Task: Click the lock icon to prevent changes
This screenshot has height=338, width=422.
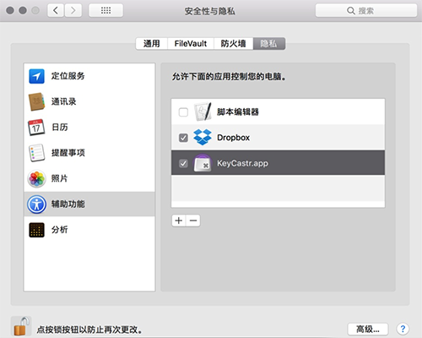Action: (x=21, y=326)
